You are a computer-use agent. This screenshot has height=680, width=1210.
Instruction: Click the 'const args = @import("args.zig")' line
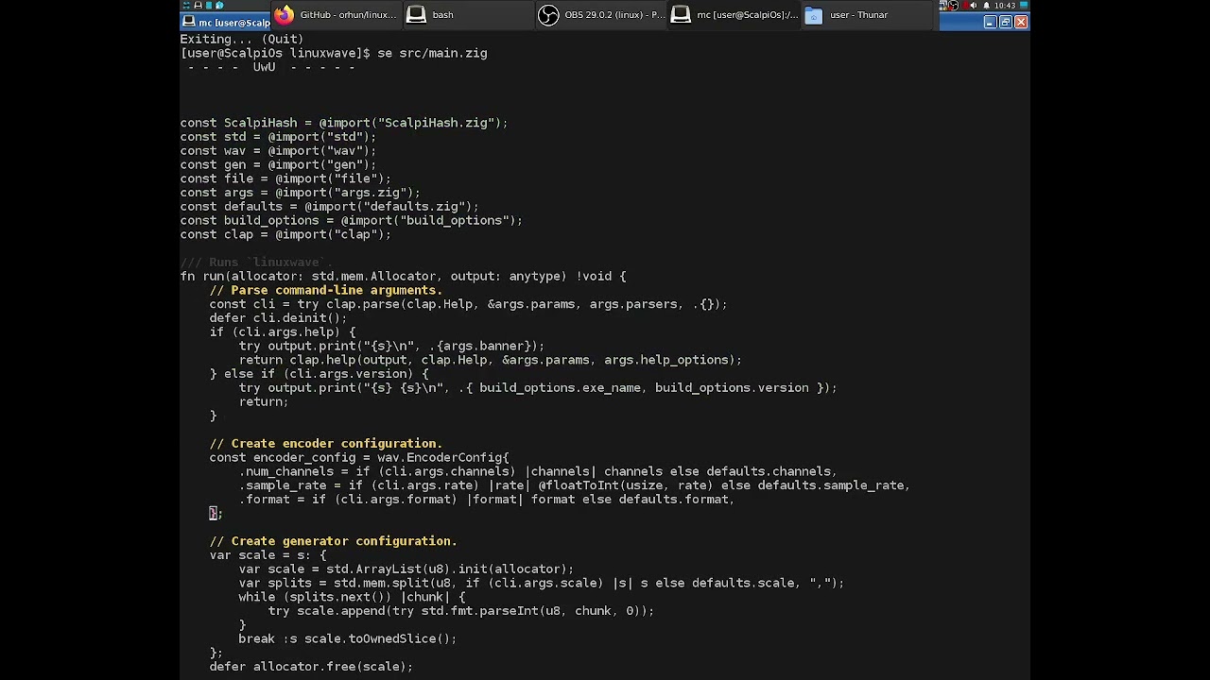(301, 193)
